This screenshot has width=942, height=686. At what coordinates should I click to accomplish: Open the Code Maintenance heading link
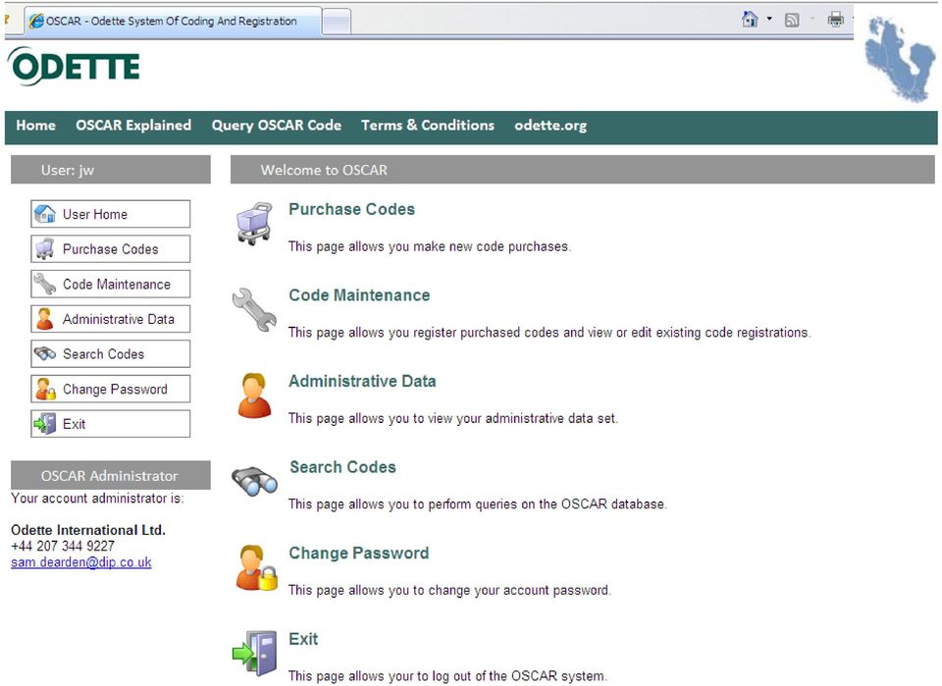click(x=359, y=295)
